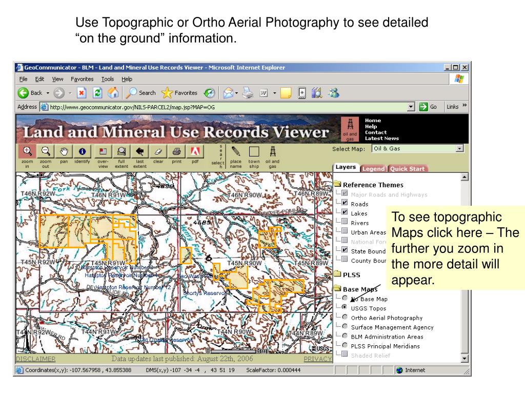Click the Help link in banner
This screenshot has height=394, width=525.
pyautogui.click(x=371, y=126)
